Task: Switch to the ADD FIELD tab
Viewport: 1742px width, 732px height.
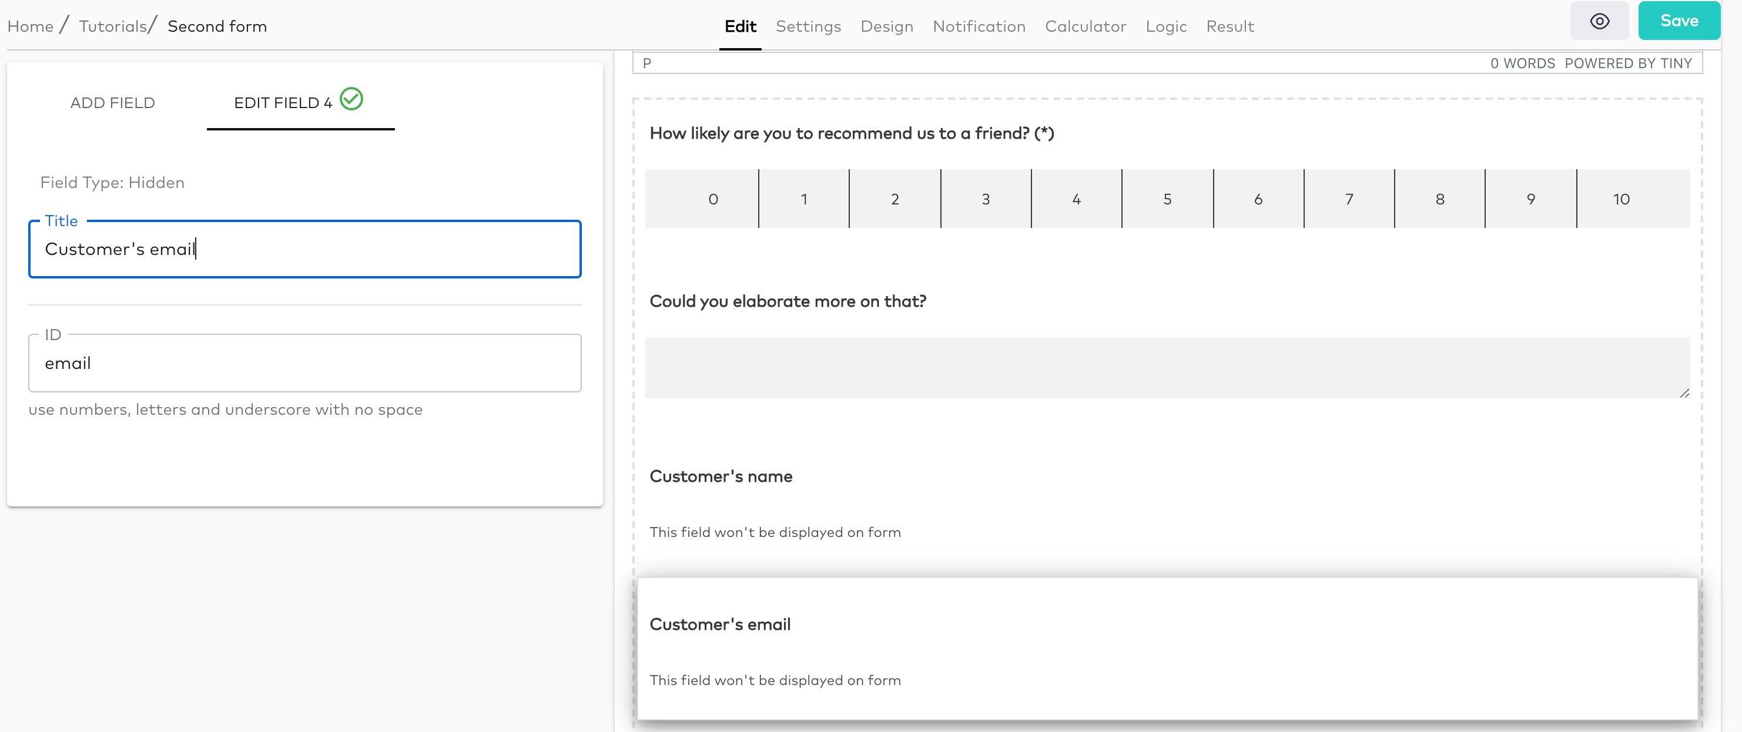Action: (112, 103)
